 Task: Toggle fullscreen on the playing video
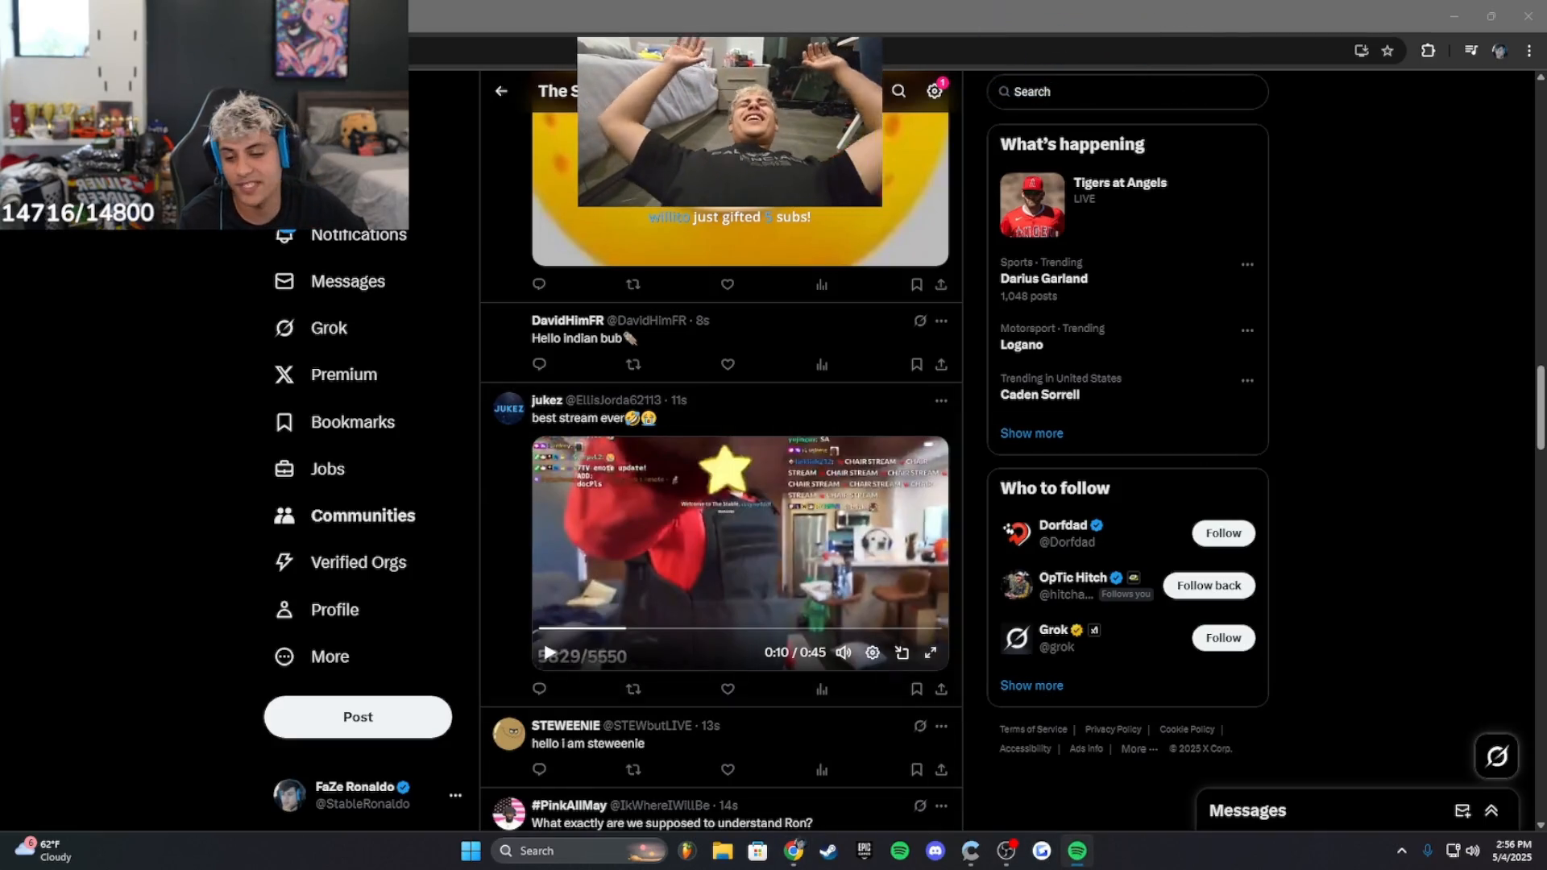pos(931,652)
